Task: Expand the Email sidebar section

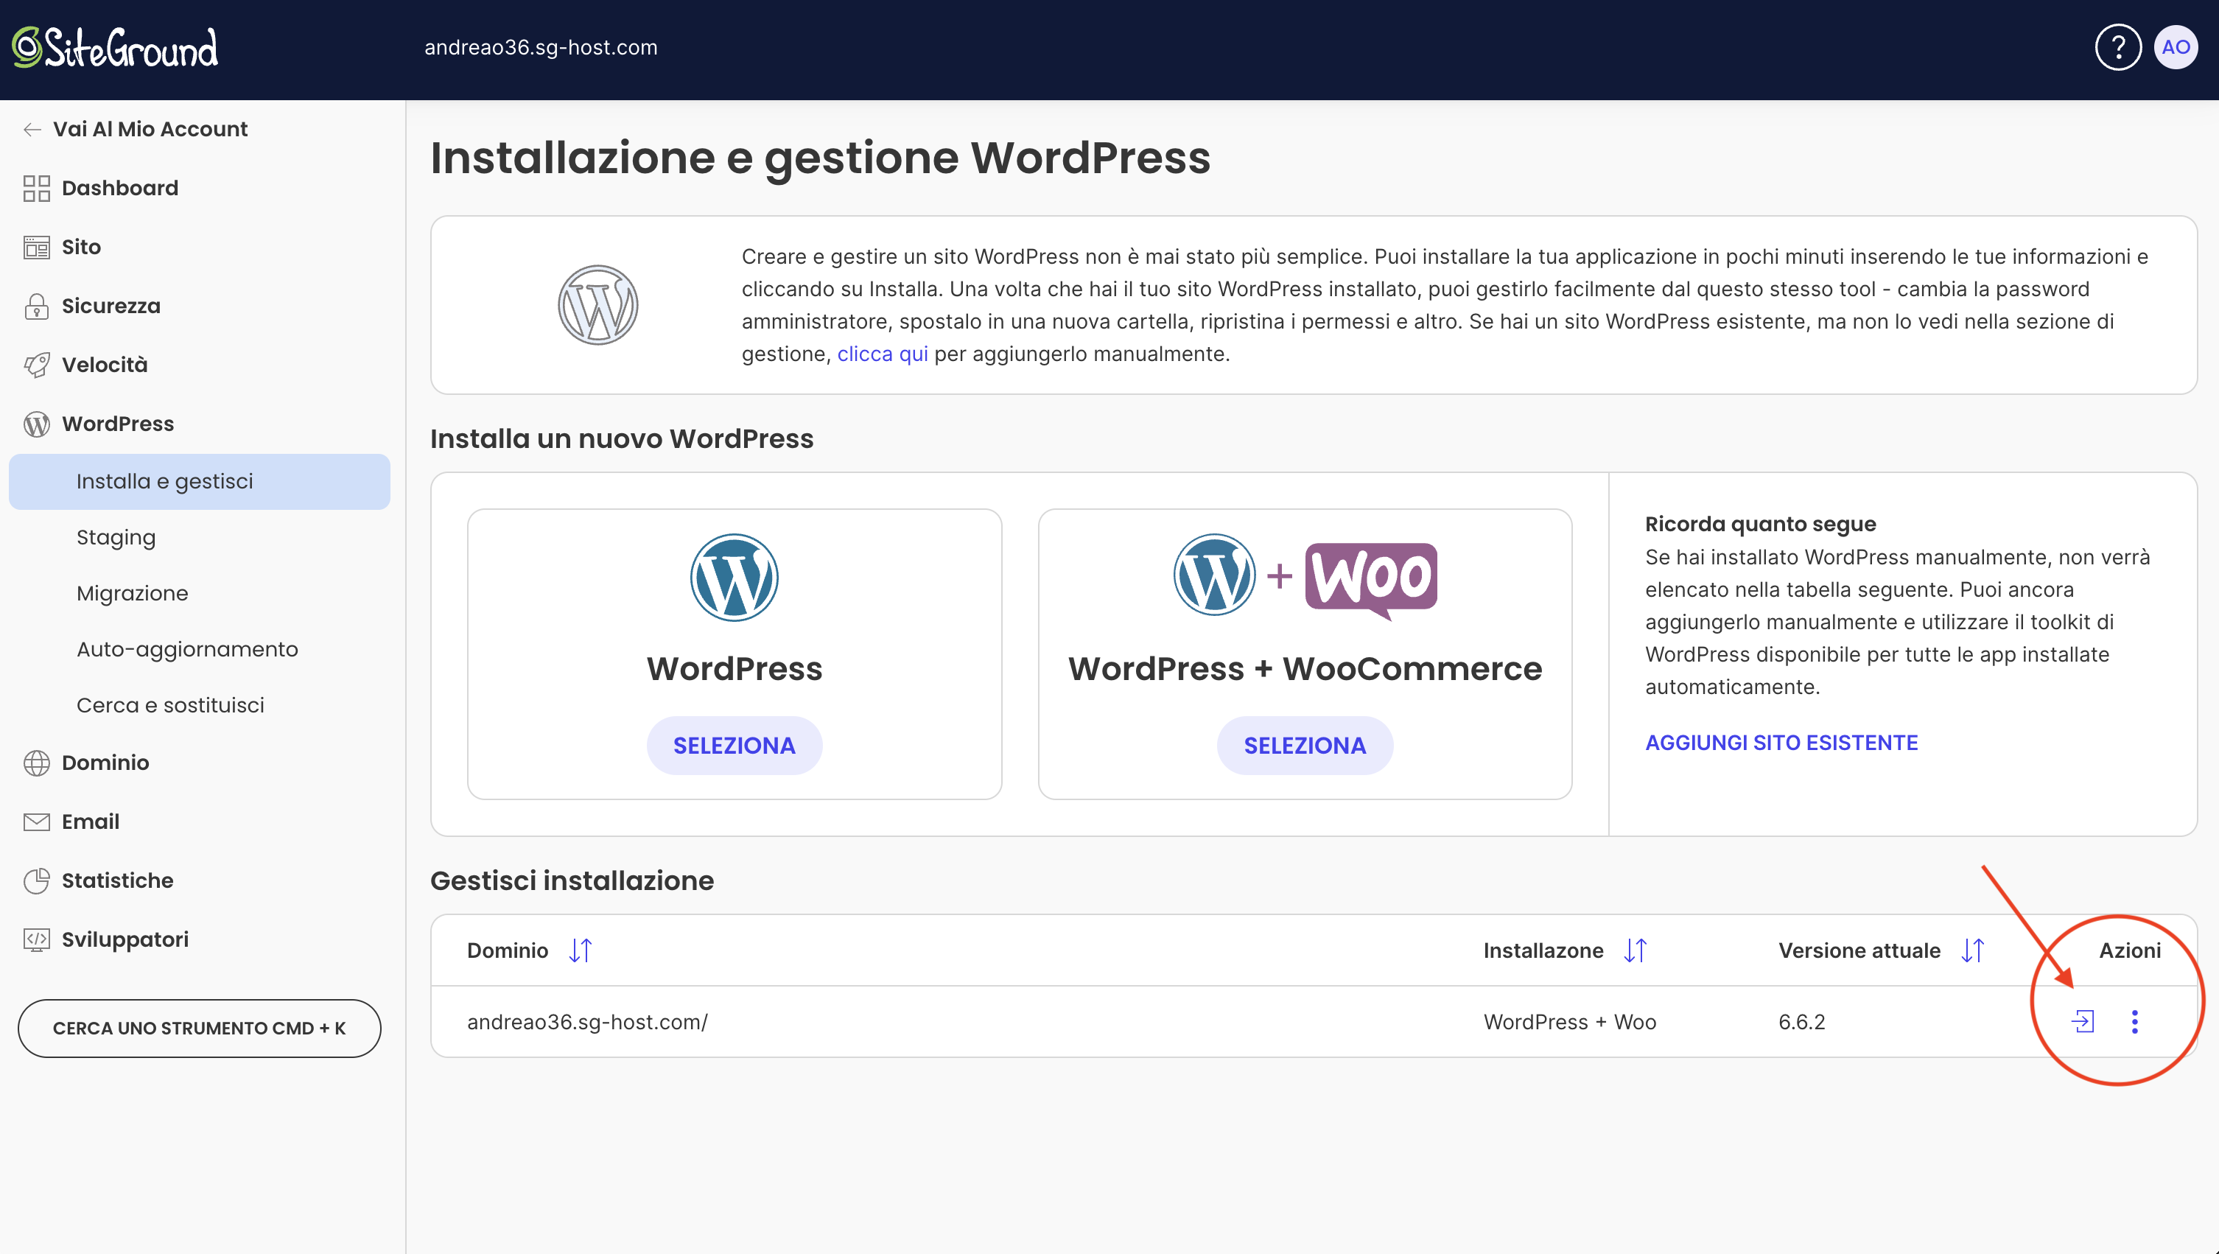Action: 91,822
